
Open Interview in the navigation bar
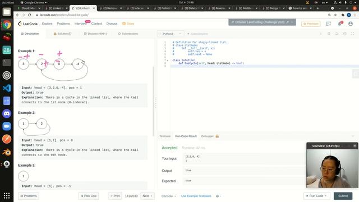(x=80, y=24)
